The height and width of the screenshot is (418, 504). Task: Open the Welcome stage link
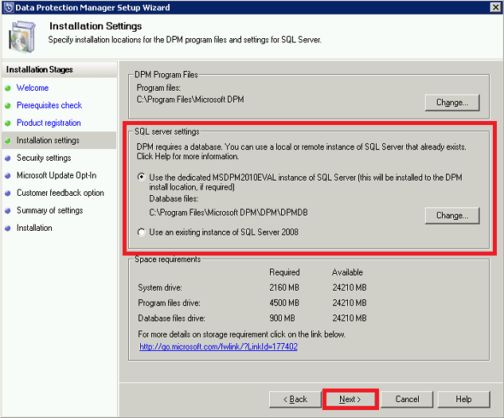(33, 88)
